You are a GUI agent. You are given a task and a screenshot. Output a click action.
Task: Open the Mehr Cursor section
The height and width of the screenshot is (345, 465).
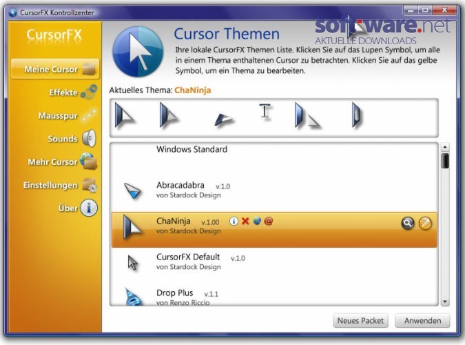click(52, 162)
